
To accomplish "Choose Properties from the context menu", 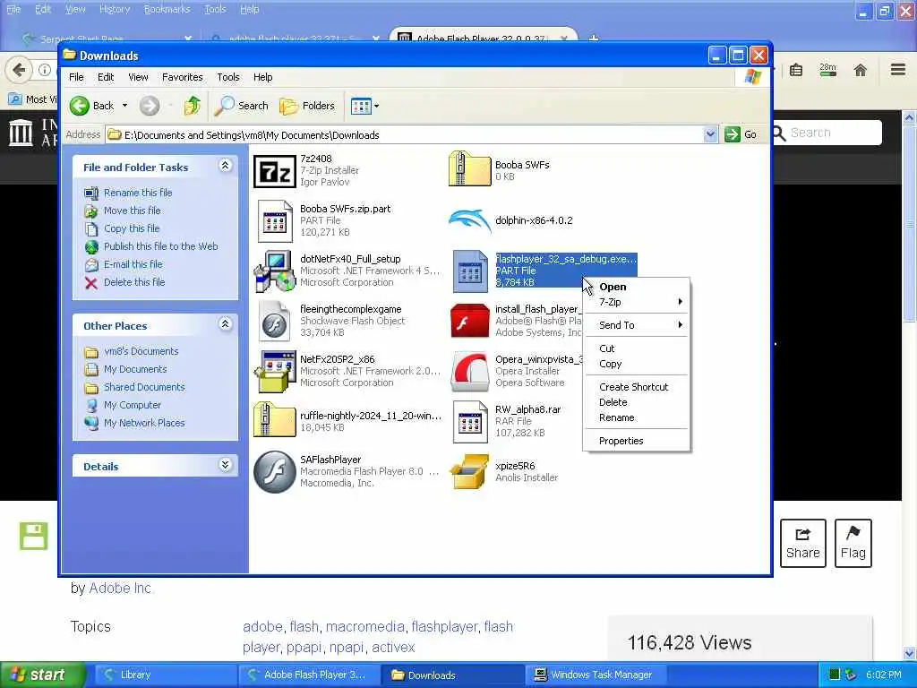I will [x=637, y=441].
